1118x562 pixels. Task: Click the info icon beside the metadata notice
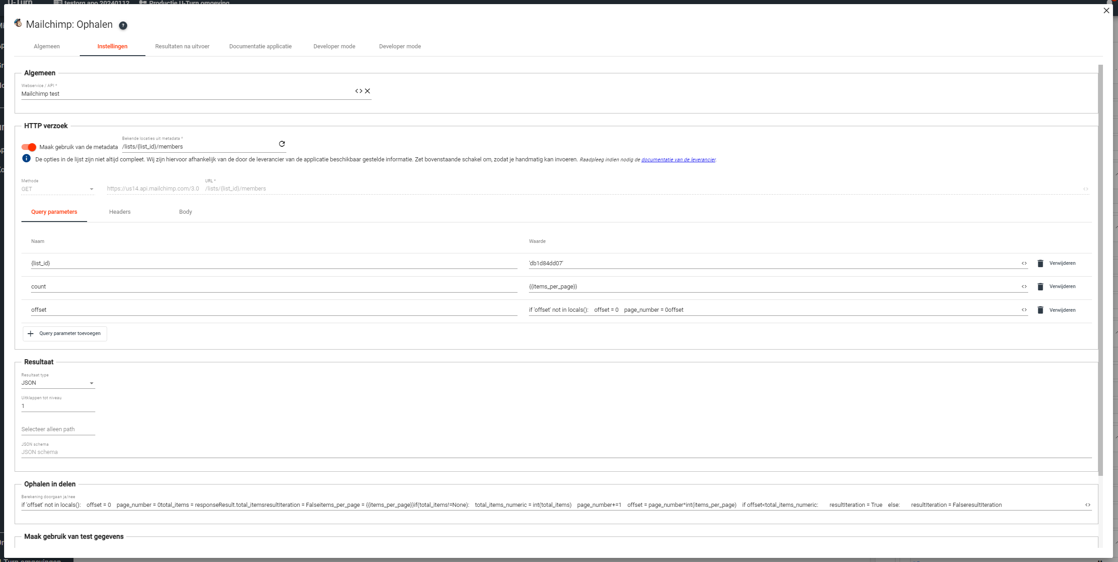pos(26,159)
